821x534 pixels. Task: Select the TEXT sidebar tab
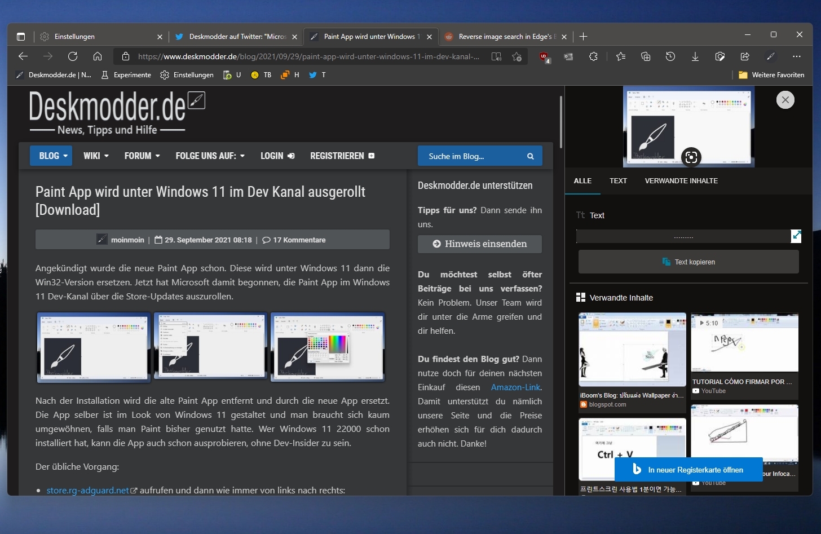pyautogui.click(x=618, y=181)
